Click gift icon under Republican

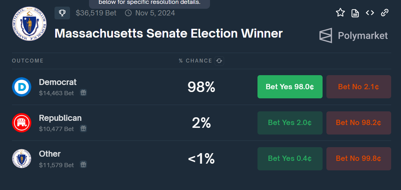click(83, 129)
